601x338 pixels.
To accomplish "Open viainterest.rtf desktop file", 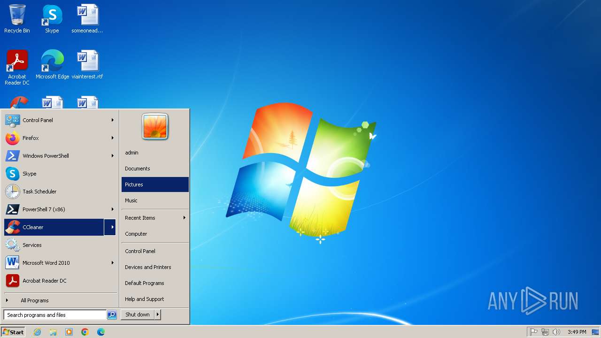I will pos(87,64).
